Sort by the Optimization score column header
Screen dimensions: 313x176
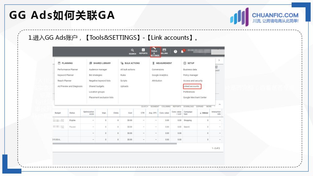coord(89,113)
